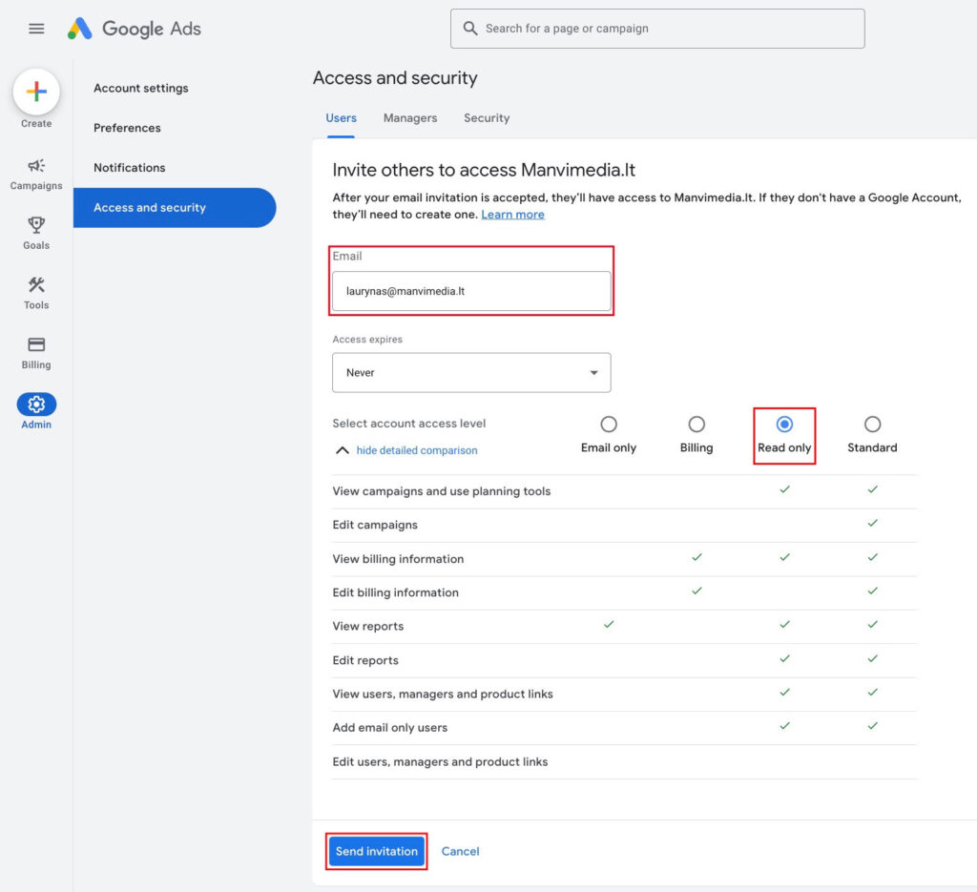
Task: Click the Send invitation button
Action: [376, 851]
